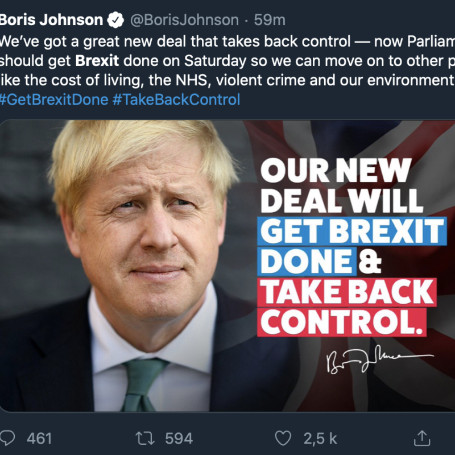This screenshot has height=455, width=455.
Task: Click the red 'TAKE BACK' banner text
Action: [348, 292]
